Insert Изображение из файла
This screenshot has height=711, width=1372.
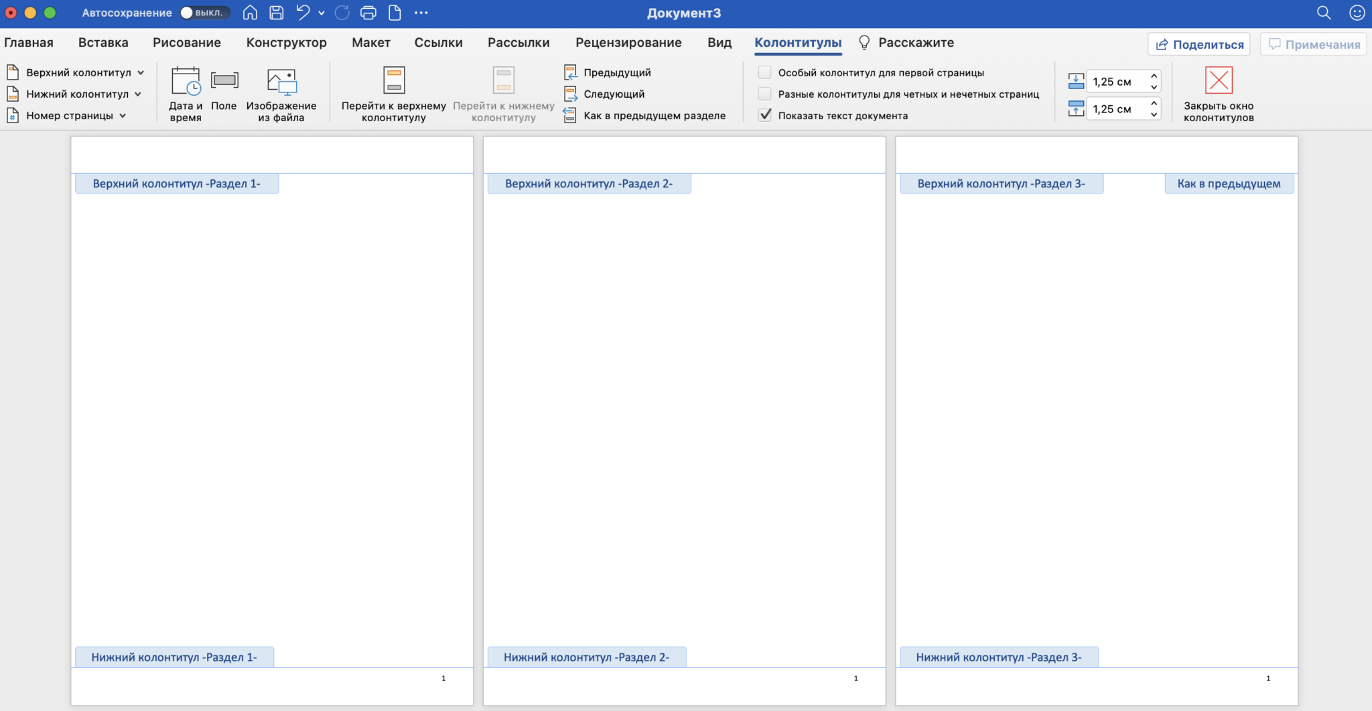(281, 94)
